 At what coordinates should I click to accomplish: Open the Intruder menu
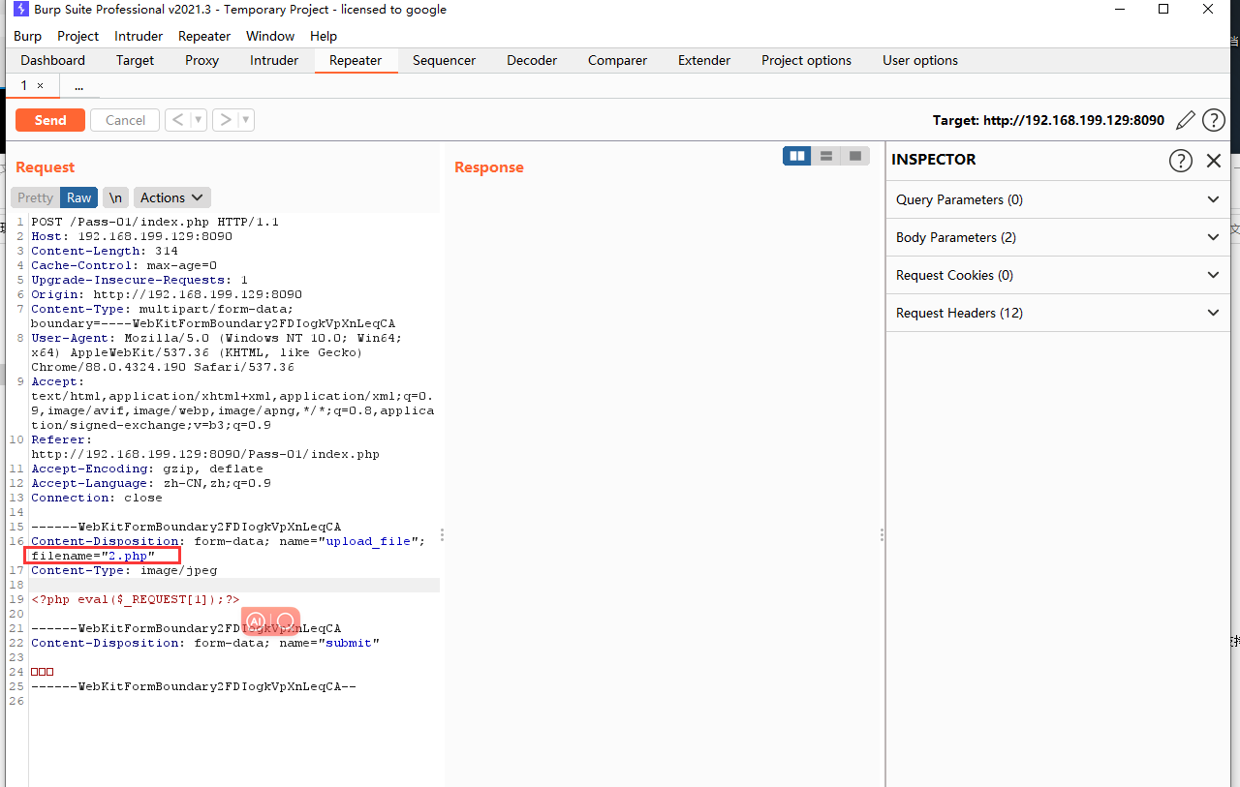(x=139, y=36)
